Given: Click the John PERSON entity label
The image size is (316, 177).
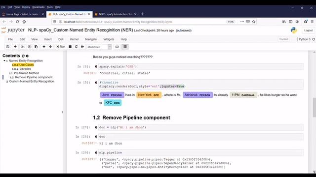Looking at the screenshot, I should click(112, 95).
